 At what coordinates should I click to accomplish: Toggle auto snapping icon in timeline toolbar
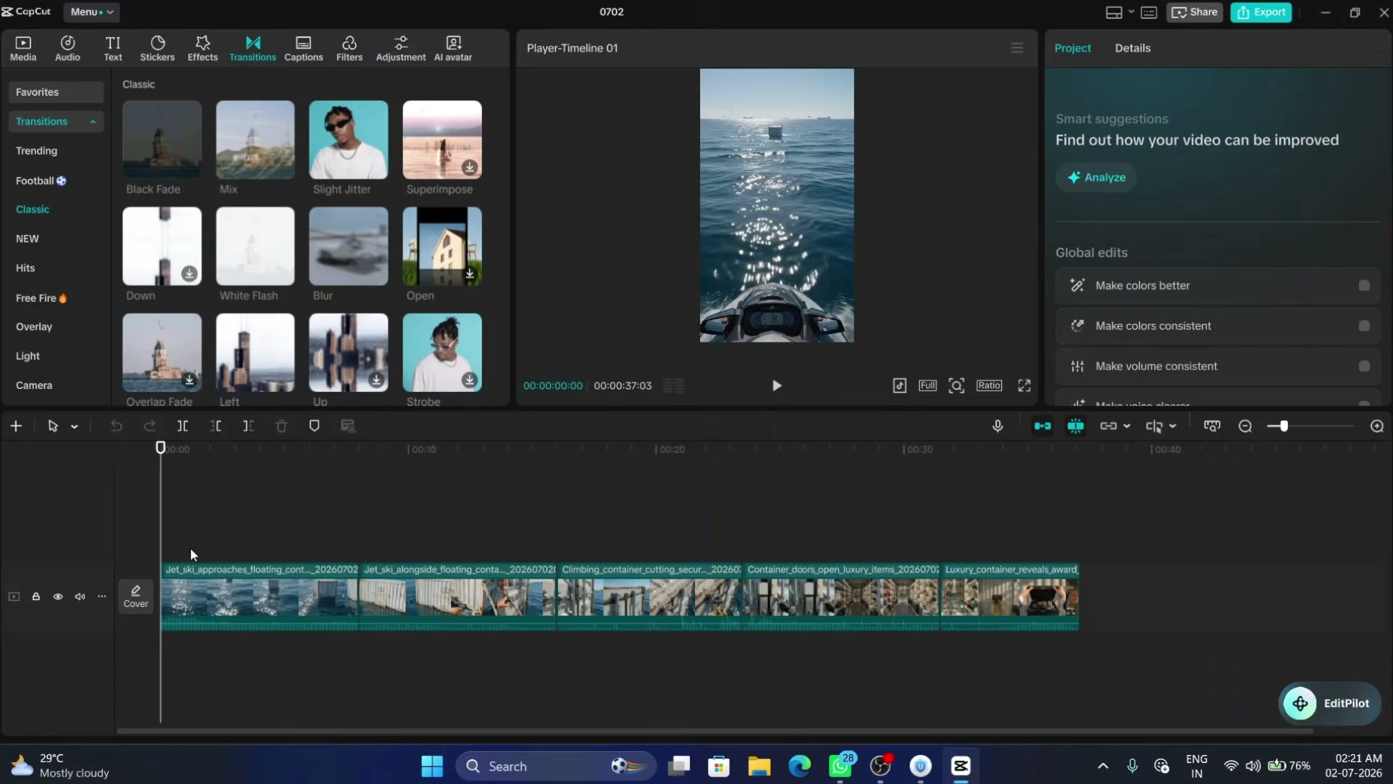1075,426
